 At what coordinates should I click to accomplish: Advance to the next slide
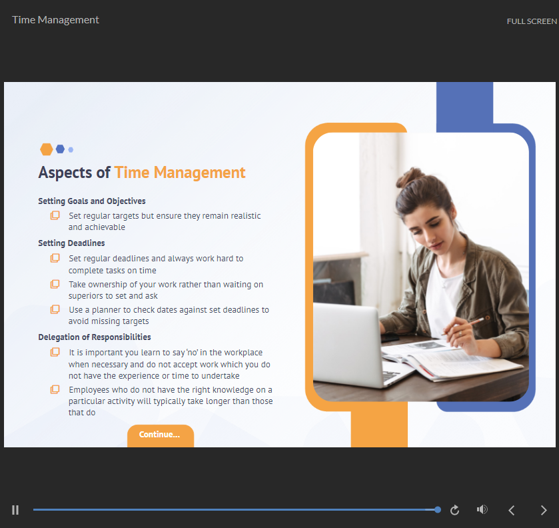point(543,510)
